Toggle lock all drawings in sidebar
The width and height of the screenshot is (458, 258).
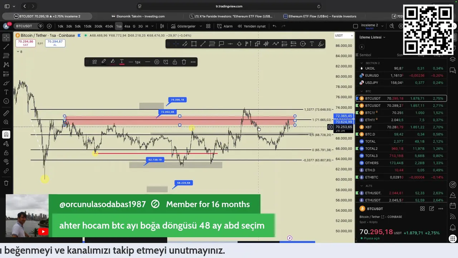click(x=6, y=153)
